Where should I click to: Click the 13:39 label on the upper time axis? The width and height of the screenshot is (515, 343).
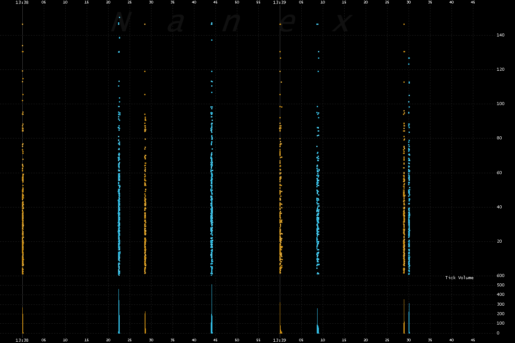pos(280,2)
